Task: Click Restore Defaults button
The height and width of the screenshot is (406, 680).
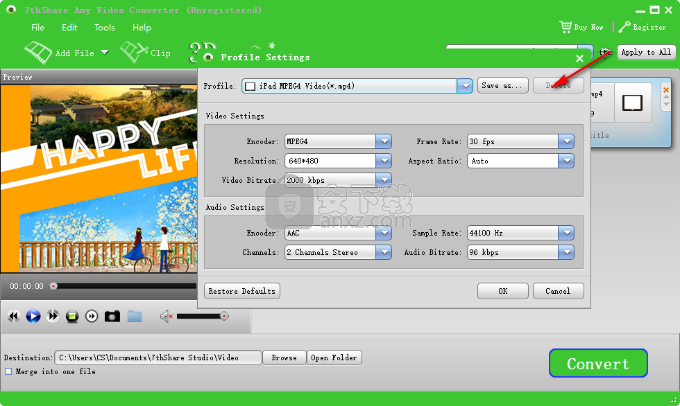Action: (x=242, y=291)
